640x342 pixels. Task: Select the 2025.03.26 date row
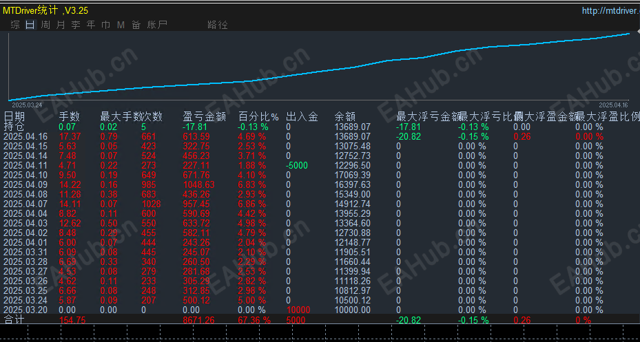tap(25, 281)
